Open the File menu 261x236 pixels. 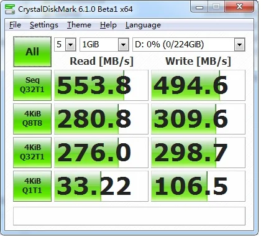click(x=15, y=25)
